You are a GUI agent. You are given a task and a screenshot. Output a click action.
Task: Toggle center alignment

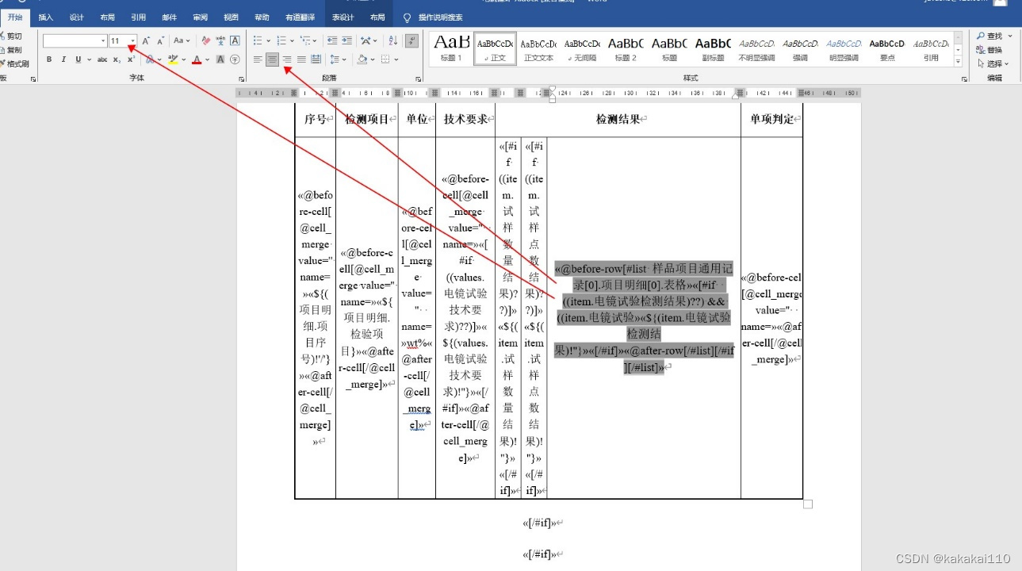pos(272,59)
